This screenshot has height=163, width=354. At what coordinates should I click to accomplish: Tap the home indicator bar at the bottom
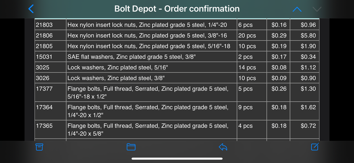[x=177, y=159]
